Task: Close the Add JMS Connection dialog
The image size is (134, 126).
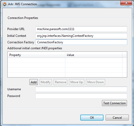Action: 126,3
